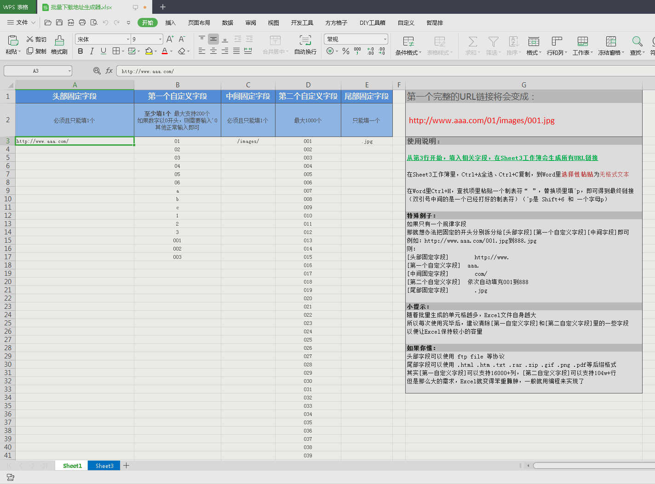Screen dimensions: 655x484
Task: Toggle Bold formatting
Action: [80, 51]
